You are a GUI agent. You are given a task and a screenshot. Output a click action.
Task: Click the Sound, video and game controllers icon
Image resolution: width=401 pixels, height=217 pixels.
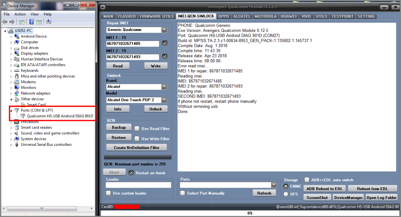point(17,133)
